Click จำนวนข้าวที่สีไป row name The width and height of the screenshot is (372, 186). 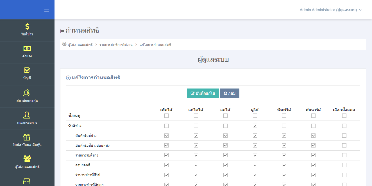[x=88, y=175]
